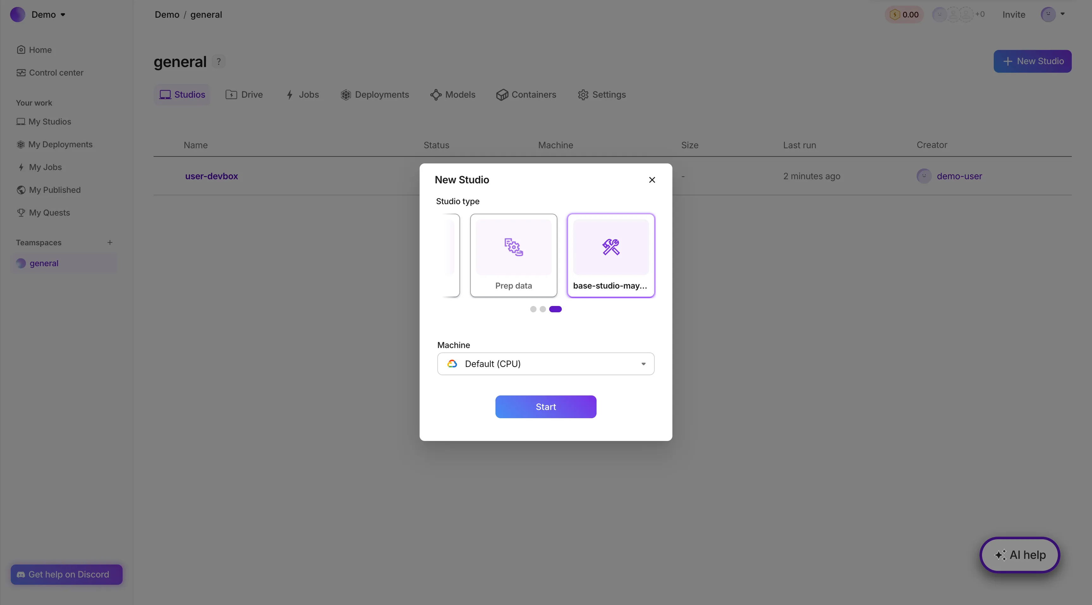Start the new studio
Screen dimensions: 1092x605
pyautogui.click(x=546, y=407)
